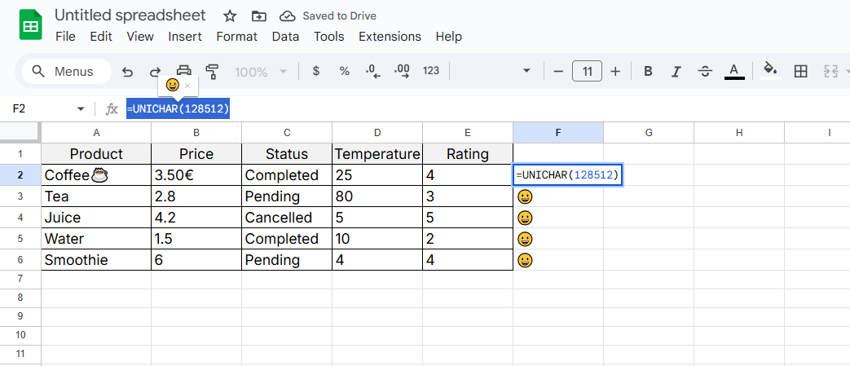Select the cell containing Smoothie
The height and width of the screenshot is (366, 850).
[x=96, y=260]
